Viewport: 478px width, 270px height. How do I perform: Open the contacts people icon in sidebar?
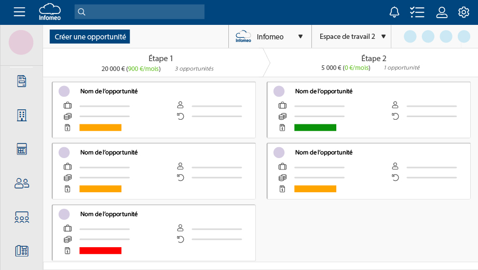click(22, 183)
